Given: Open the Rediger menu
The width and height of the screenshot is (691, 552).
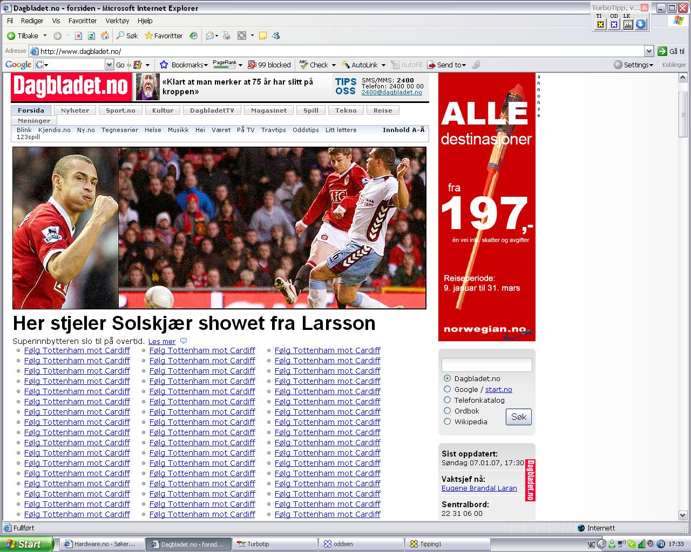Looking at the screenshot, I should [x=32, y=20].
